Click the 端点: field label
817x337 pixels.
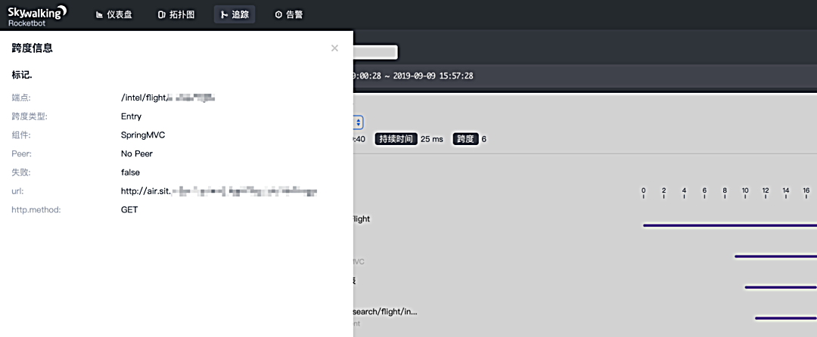(22, 97)
